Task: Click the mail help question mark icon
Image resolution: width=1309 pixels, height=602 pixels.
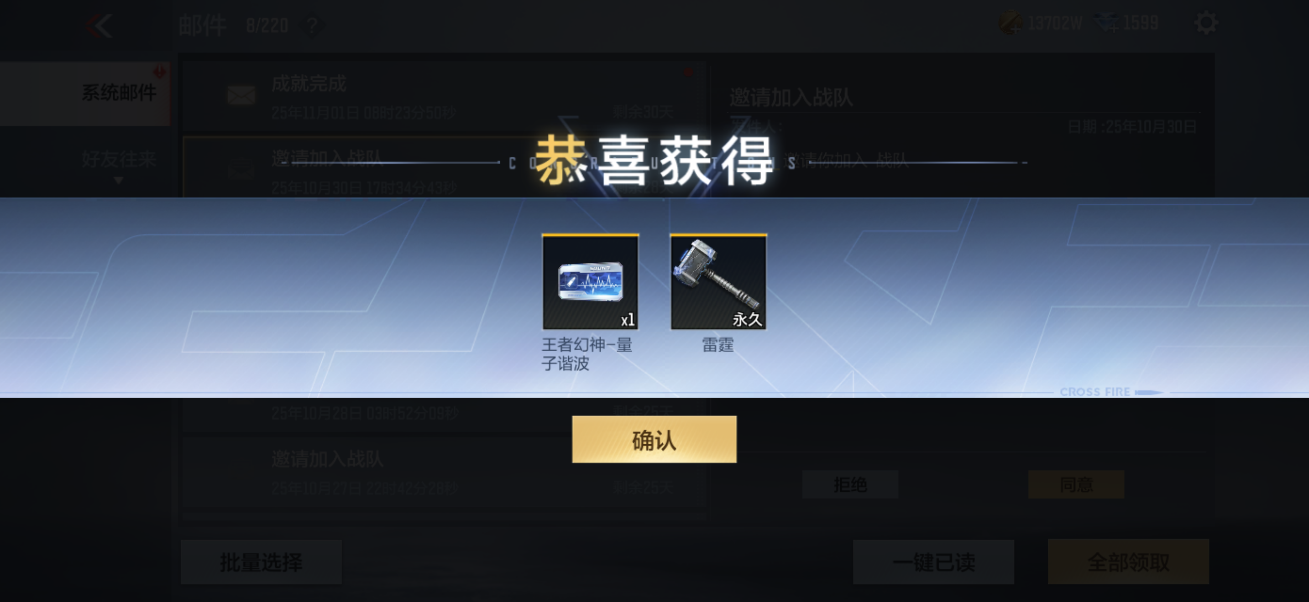Action: [x=312, y=26]
